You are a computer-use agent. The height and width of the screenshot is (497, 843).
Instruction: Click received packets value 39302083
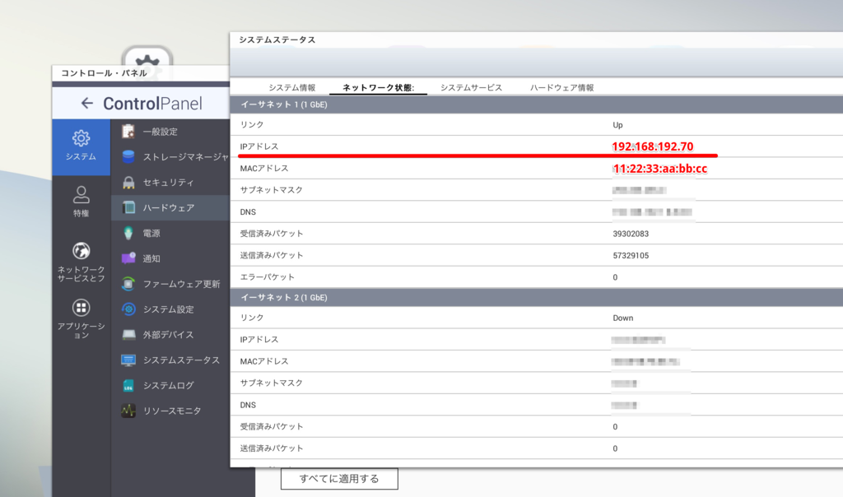pyautogui.click(x=631, y=234)
